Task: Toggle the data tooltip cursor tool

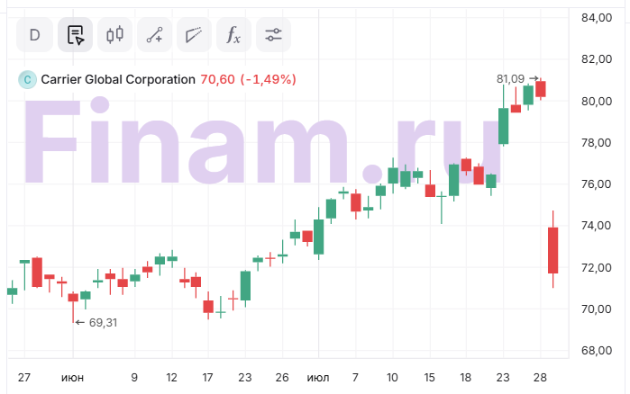Action: click(x=75, y=36)
